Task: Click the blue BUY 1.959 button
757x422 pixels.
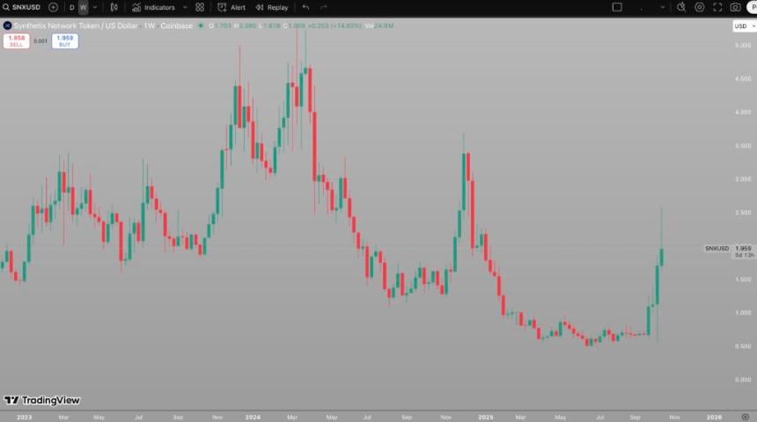Action: (64, 40)
